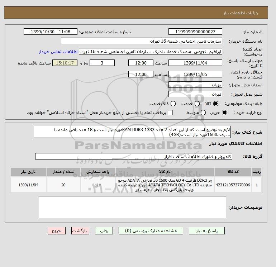This screenshot has height=267, width=276.
Task: Click the price validity time 12:00 field
Action: [141, 74]
